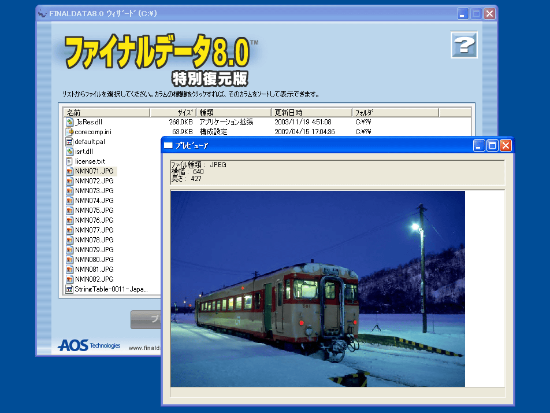Select the NMN078.JPG file name
The width and height of the screenshot is (550, 413).
pyautogui.click(x=94, y=240)
